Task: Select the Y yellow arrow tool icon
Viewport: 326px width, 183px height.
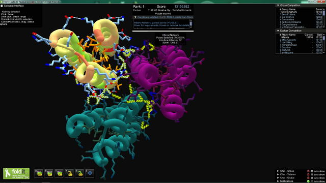Action: coord(69,173)
